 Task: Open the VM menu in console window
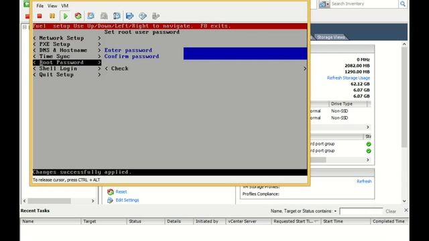65,6
